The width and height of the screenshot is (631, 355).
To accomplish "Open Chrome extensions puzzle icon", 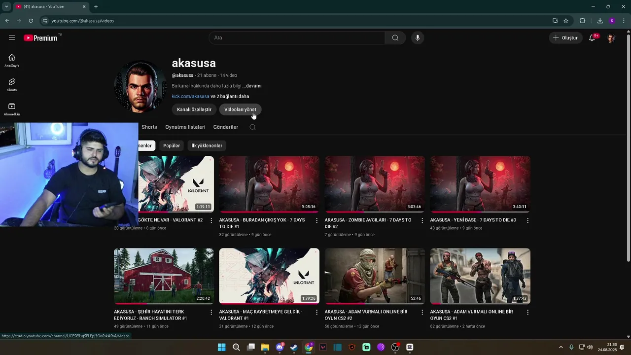I will (583, 21).
